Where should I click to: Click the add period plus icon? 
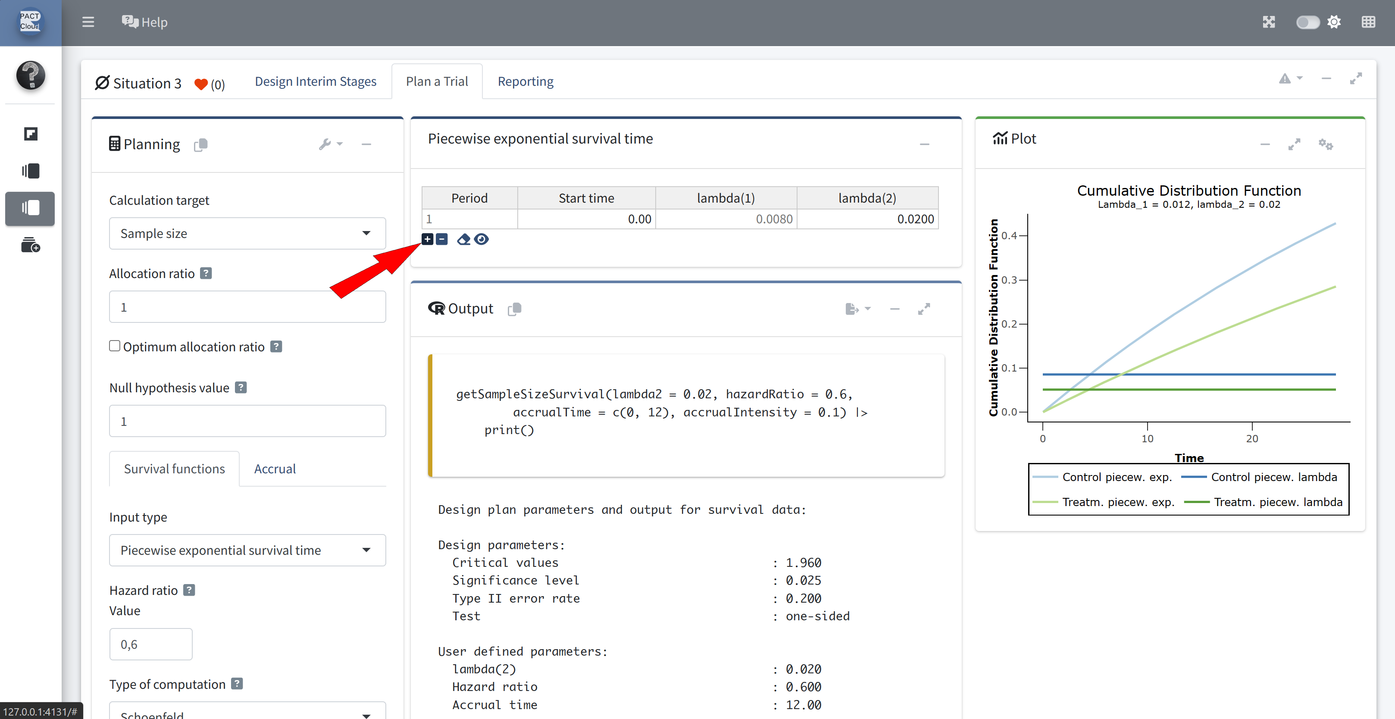point(427,239)
